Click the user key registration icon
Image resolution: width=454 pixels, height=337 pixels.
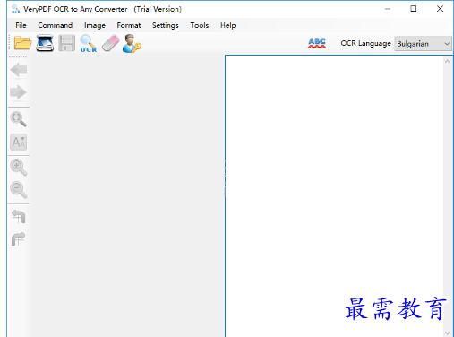click(132, 44)
